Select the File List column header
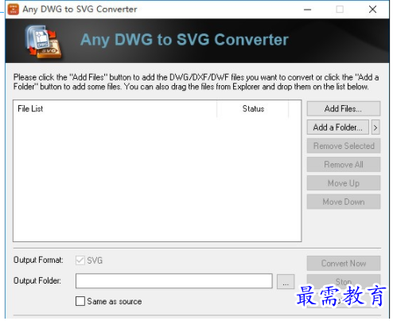Screen dimensions: 393x321 [x=115, y=108]
